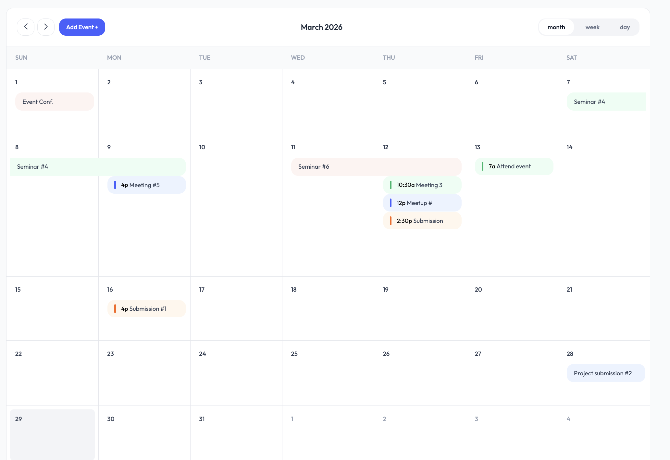Select the Seminar #6 multi-day event
This screenshot has height=460, width=670.
[x=376, y=166]
